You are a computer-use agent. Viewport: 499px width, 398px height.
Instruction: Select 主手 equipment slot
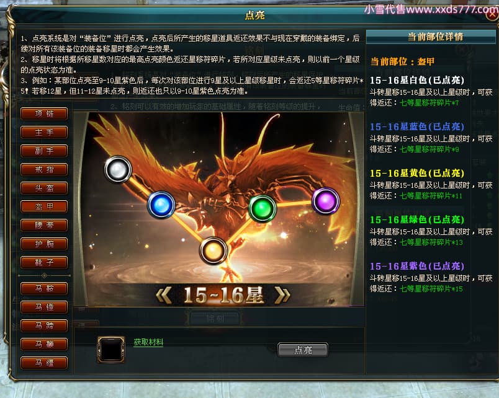[x=44, y=132]
